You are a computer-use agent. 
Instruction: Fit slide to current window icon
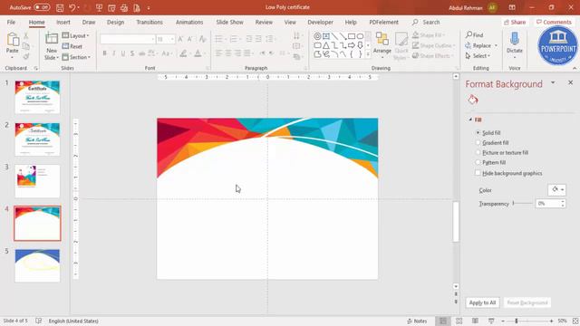click(x=575, y=321)
